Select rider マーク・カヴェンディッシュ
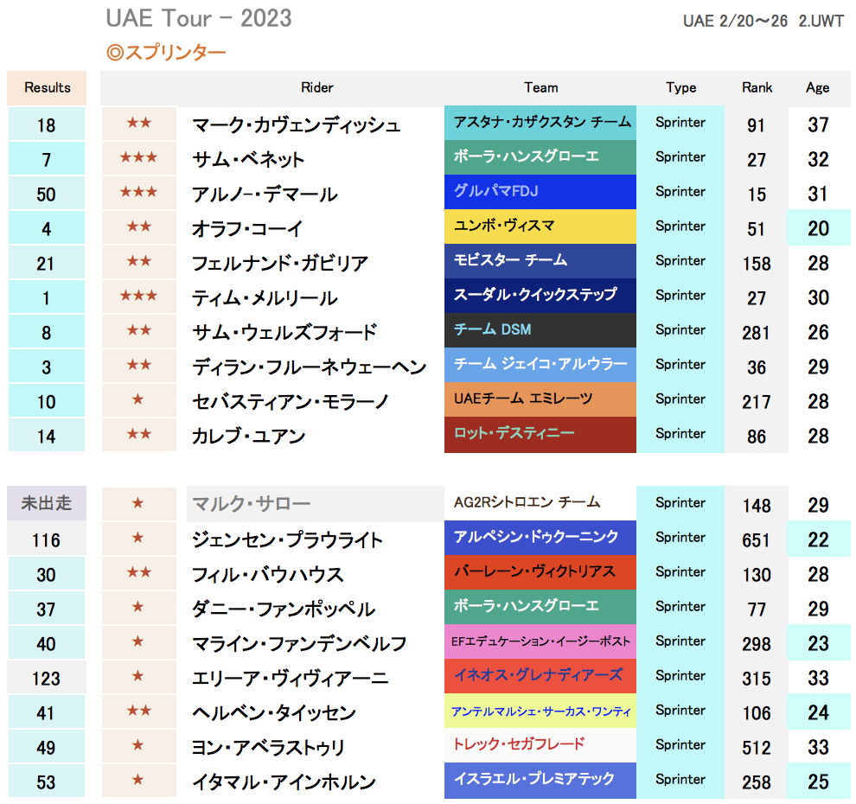The image size is (856, 804). [297, 125]
